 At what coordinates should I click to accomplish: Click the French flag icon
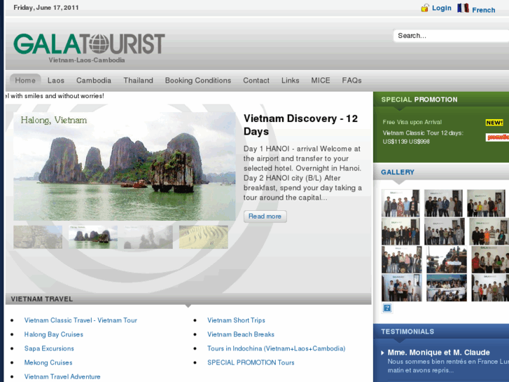(x=463, y=8)
